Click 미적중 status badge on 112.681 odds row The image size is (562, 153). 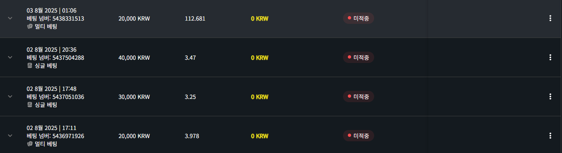tap(358, 18)
